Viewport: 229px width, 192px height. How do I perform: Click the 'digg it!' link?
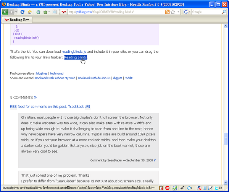[118, 78]
